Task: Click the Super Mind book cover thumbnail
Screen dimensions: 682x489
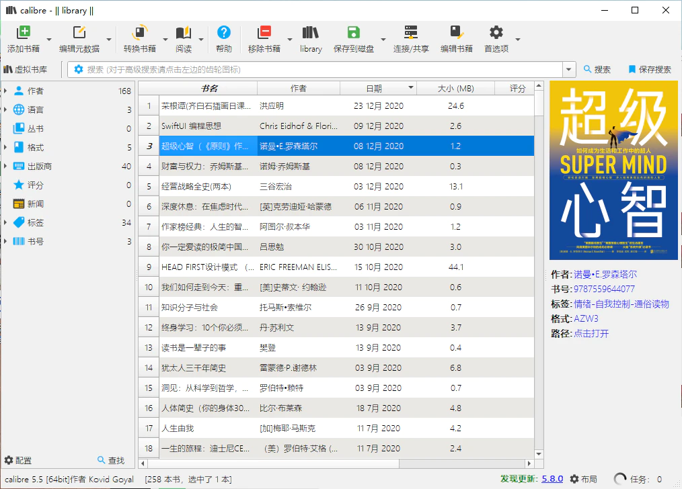Action: [613, 170]
